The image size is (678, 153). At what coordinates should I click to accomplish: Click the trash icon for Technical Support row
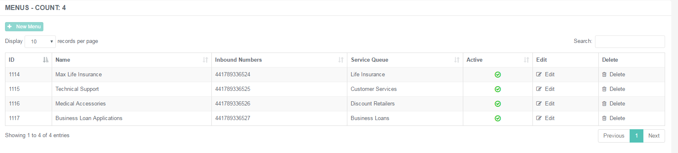[604, 89]
